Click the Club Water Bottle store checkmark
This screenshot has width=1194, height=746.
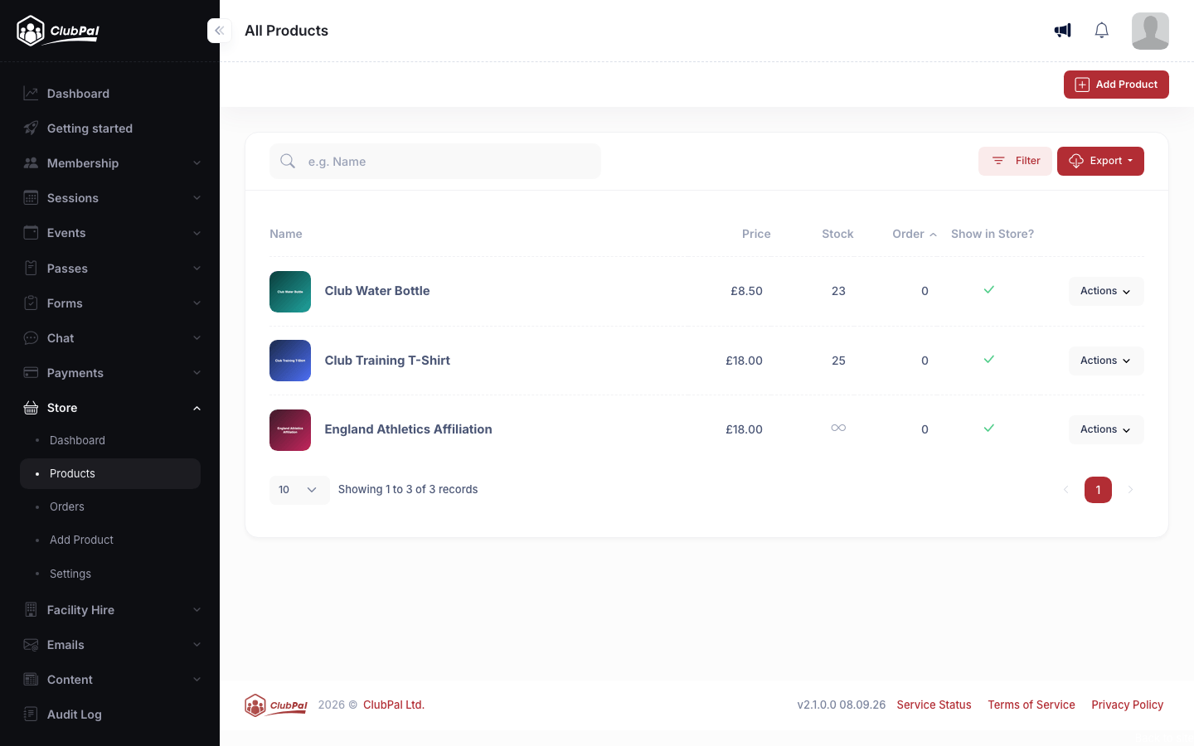pyautogui.click(x=988, y=290)
